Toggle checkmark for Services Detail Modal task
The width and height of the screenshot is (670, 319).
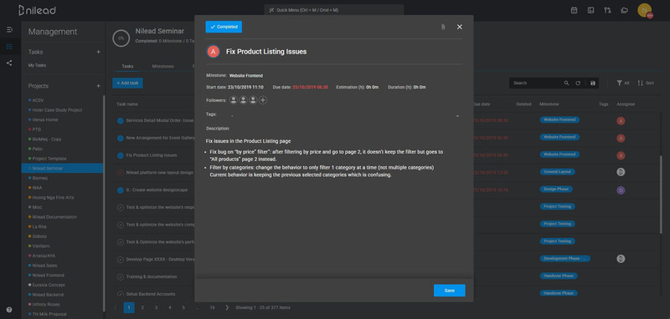(121, 120)
